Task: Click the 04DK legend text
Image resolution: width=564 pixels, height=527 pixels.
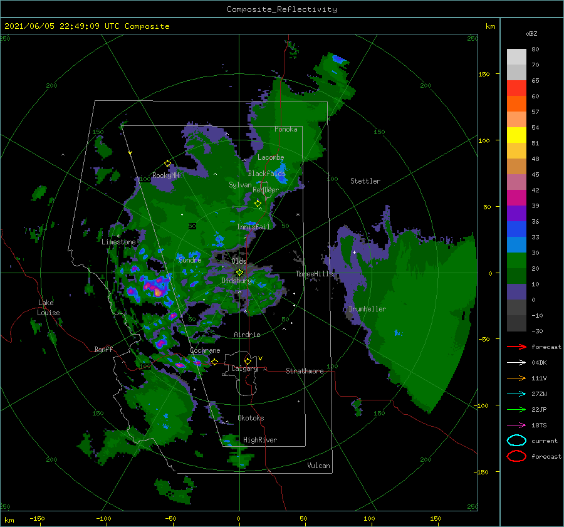Action: [x=539, y=363]
